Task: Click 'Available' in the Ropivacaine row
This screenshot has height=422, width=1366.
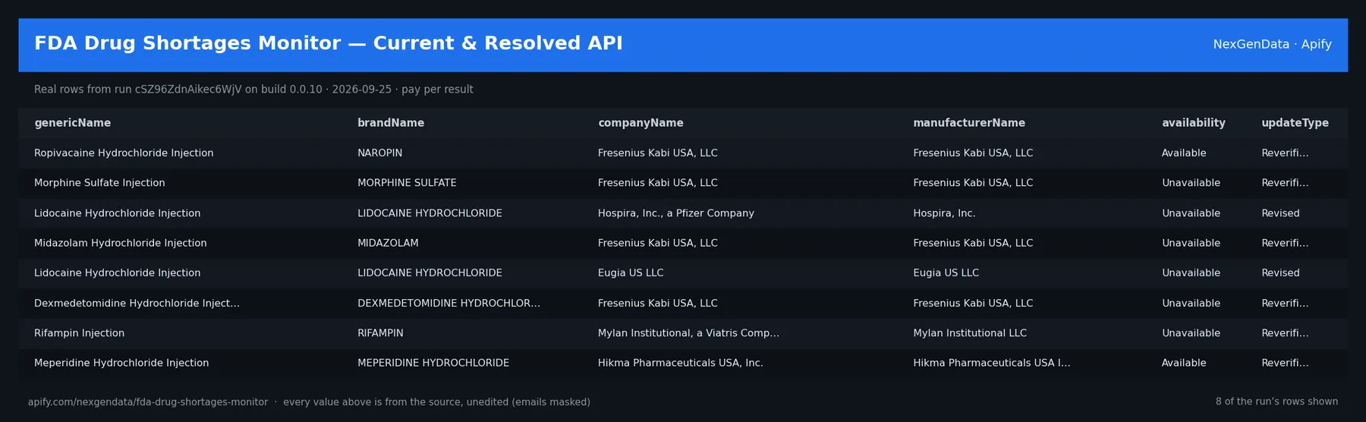Action: tap(1184, 153)
